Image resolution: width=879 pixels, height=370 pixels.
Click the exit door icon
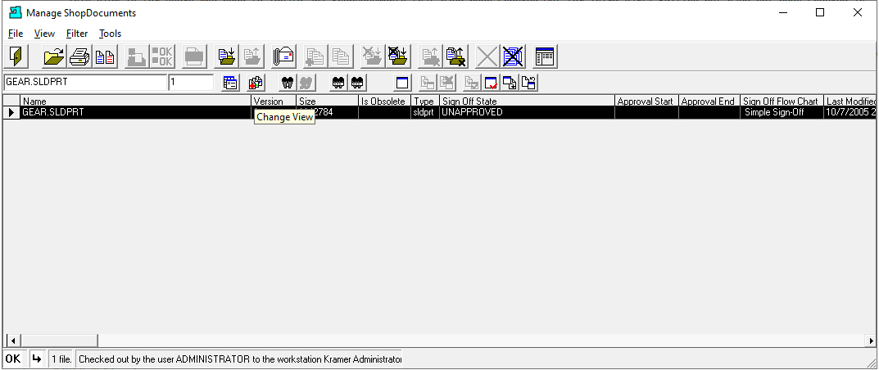pos(16,56)
